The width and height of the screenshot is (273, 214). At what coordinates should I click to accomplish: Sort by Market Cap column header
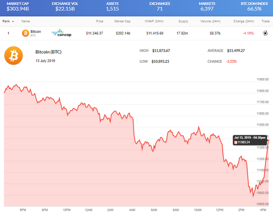tap(122, 21)
